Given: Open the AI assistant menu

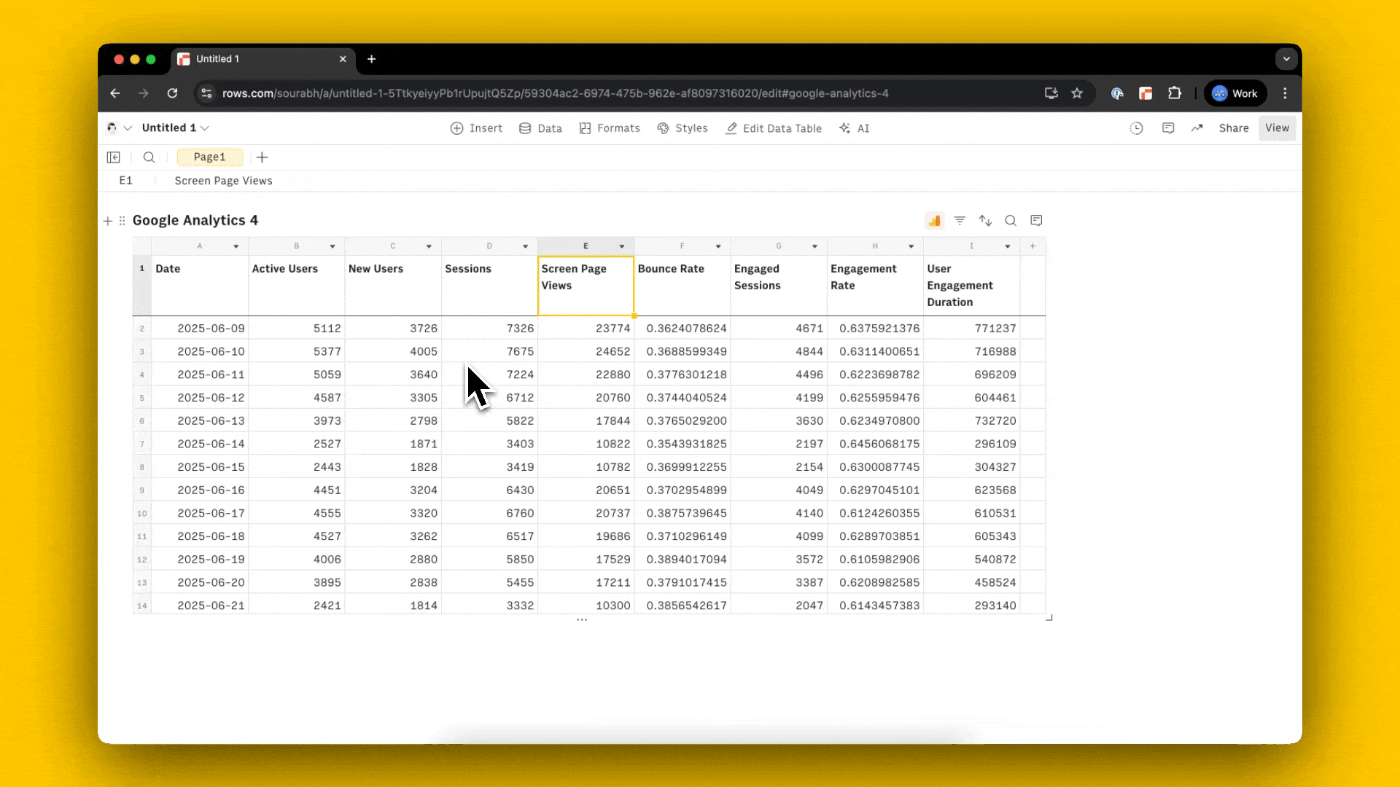Looking at the screenshot, I should point(854,128).
